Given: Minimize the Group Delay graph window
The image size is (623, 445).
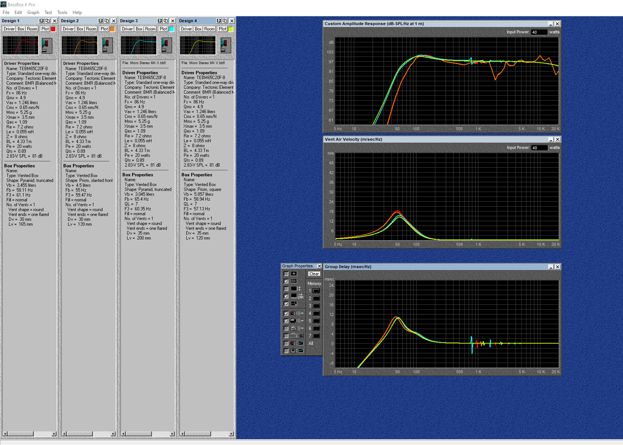Looking at the screenshot, I should (x=551, y=267).
